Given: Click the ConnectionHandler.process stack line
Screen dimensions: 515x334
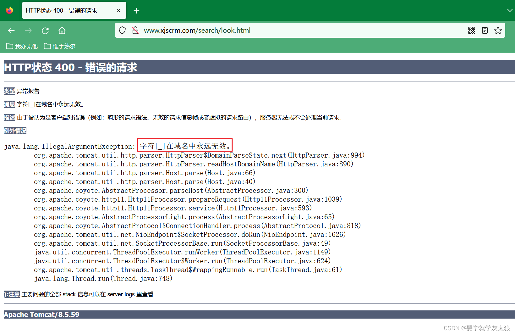Looking at the screenshot, I should [197, 226].
